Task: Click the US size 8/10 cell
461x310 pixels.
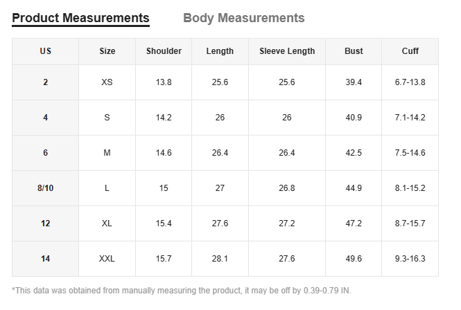Action: point(46,188)
